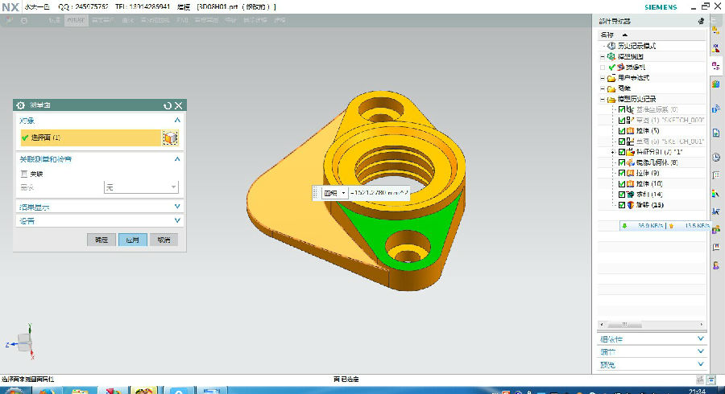Click the select face icon in measure dialog
The width and height of the screenshot is (725, 394).
170,138
